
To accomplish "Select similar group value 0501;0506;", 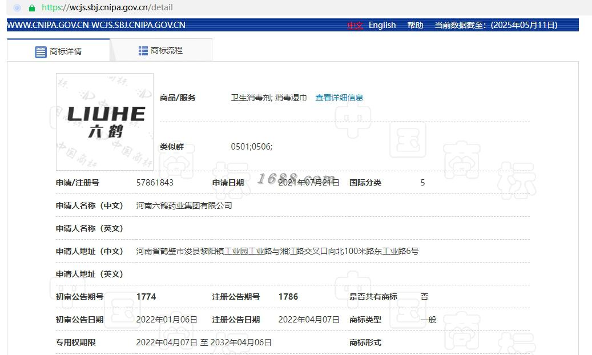I will tap(251, 147).
